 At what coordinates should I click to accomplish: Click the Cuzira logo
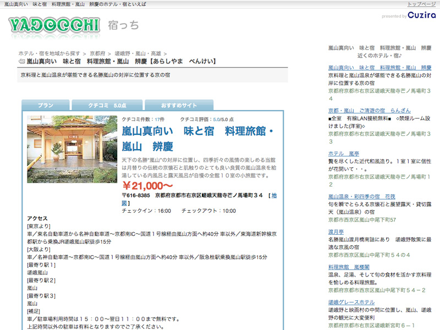tap(422, 15)
